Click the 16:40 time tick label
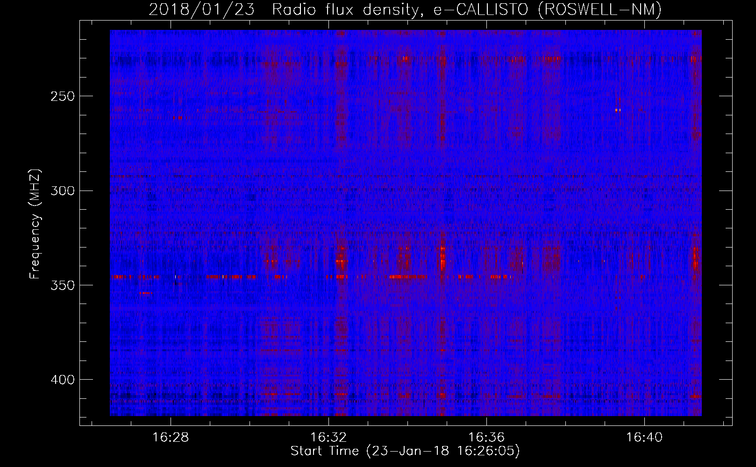This screenshot has height=467, width=756. pos(644,438)
